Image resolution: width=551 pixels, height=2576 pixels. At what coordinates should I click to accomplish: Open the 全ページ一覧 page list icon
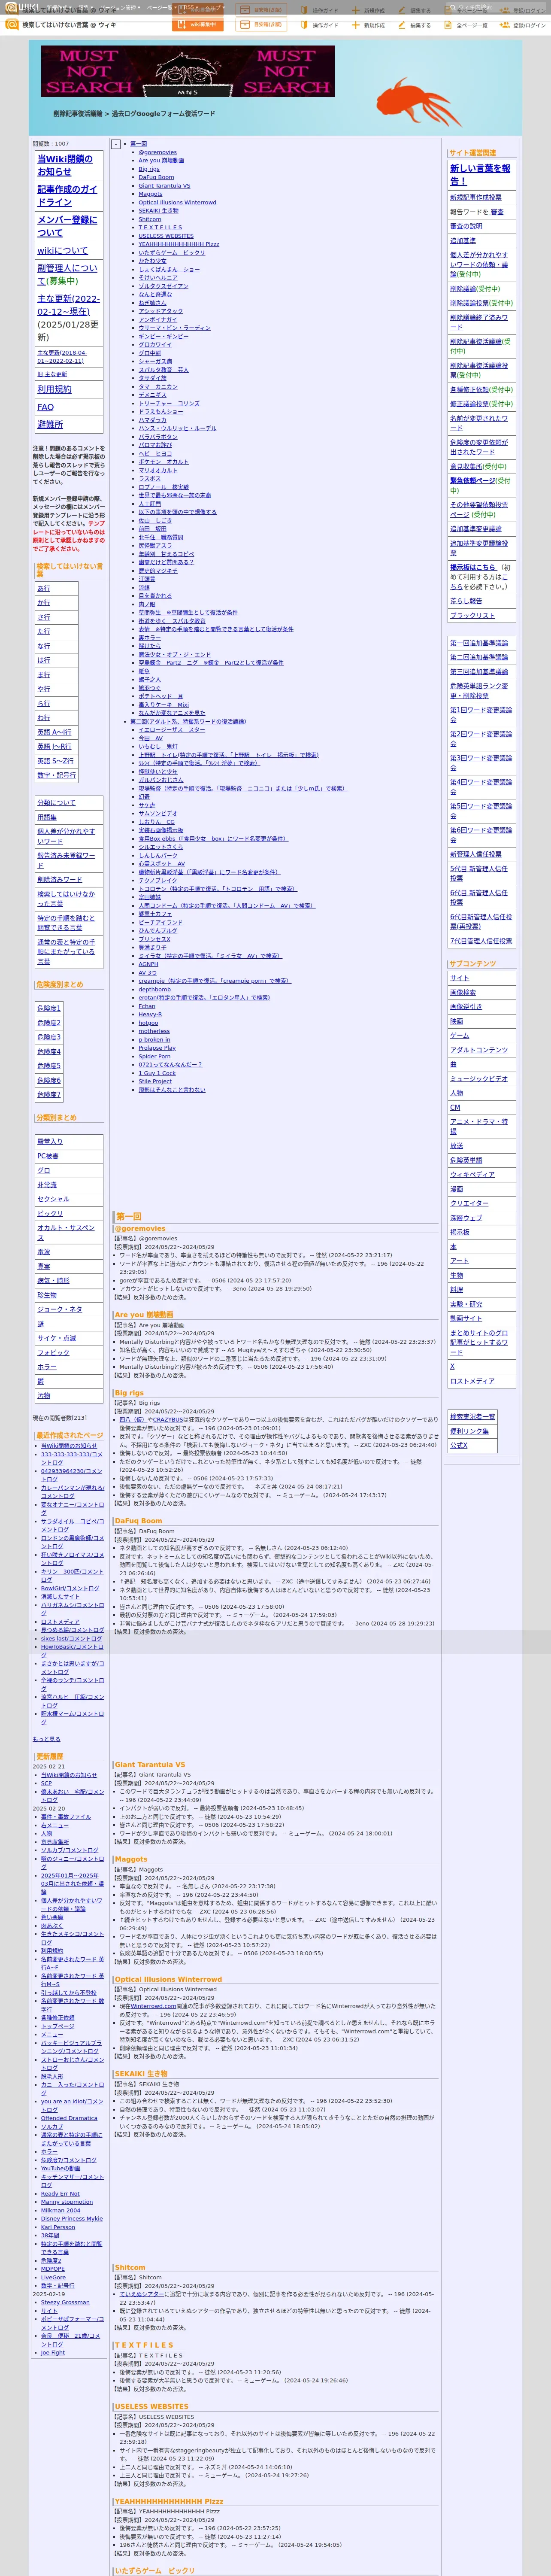click(x=449, y=25)
